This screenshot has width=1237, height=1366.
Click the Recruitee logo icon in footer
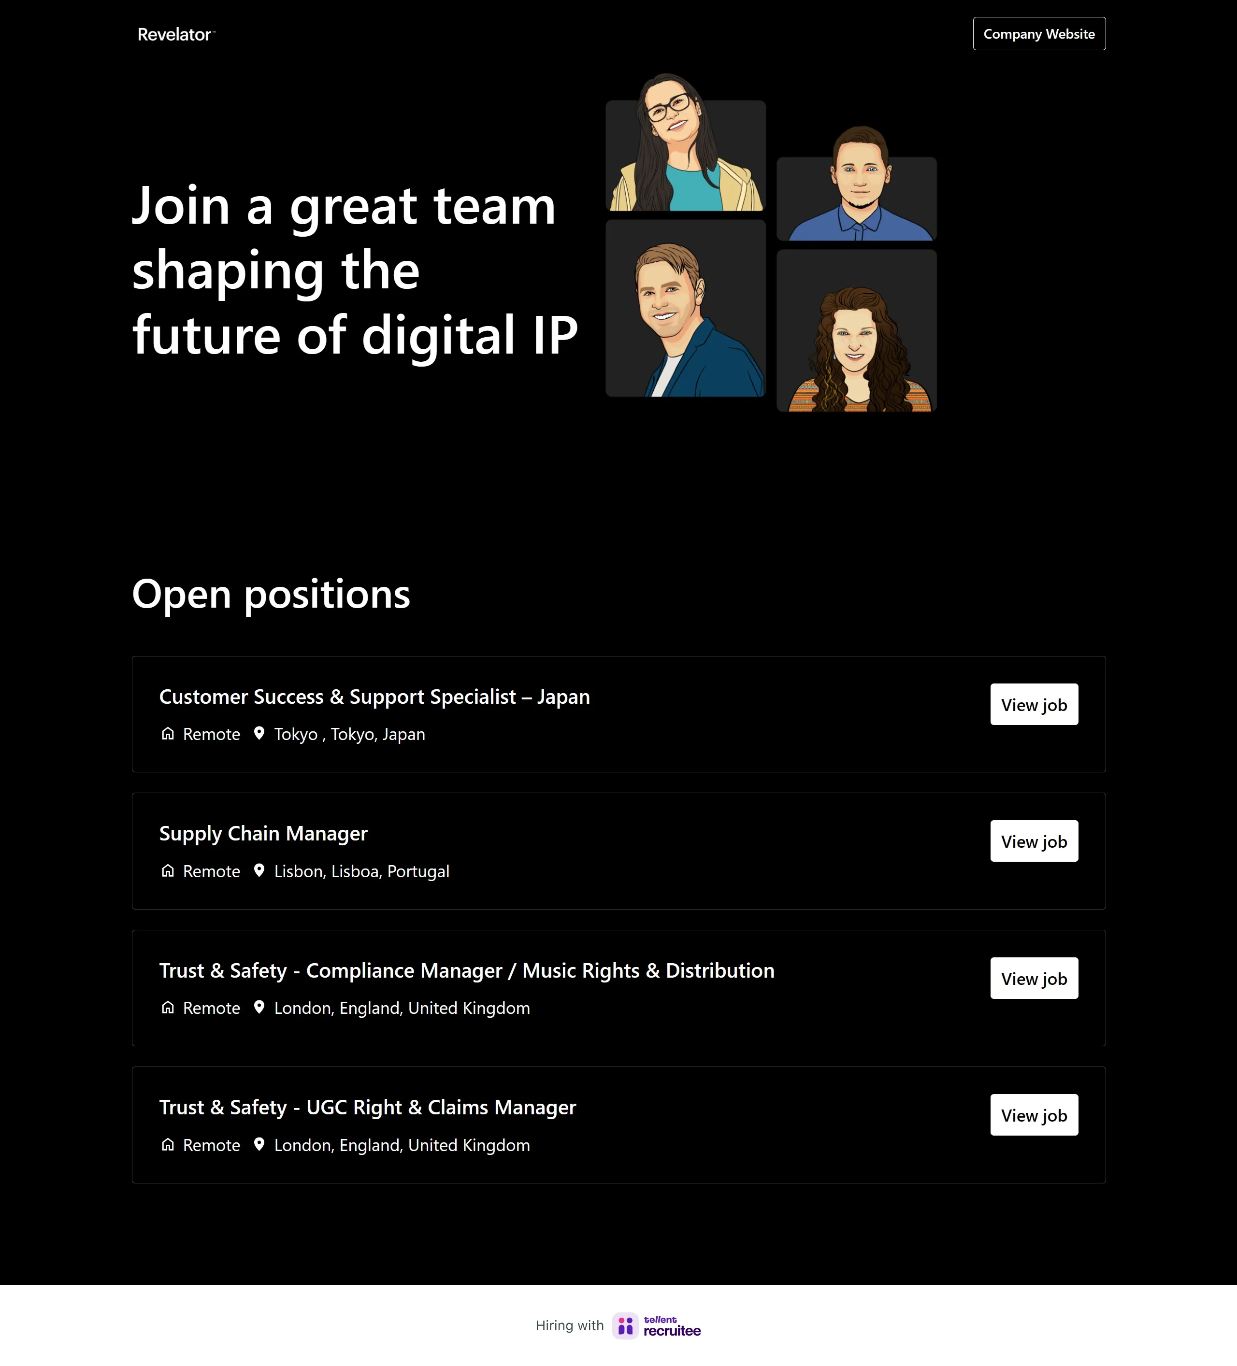625,1325
